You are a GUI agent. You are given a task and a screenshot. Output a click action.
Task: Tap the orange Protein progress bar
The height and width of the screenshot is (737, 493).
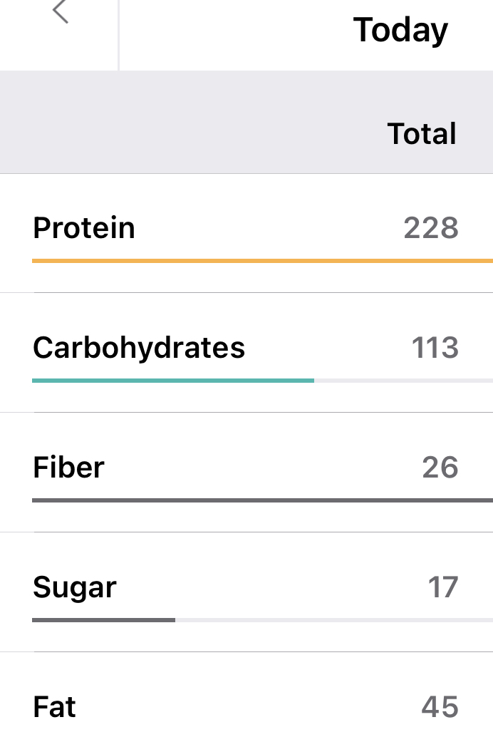262,261
